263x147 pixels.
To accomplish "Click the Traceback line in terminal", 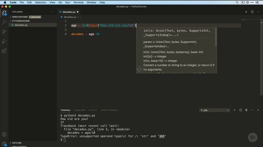I will pos(90,126).
